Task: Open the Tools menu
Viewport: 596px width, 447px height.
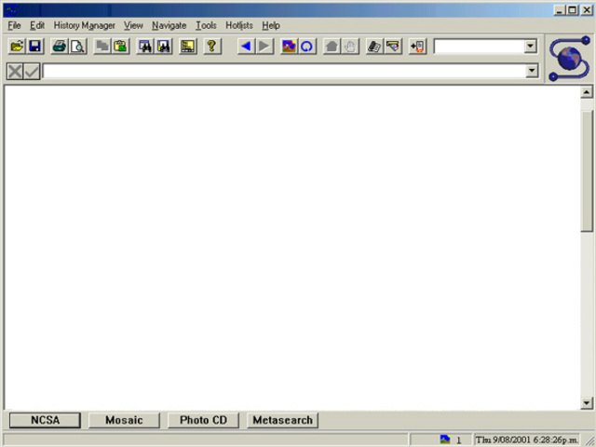Action: click(206, 25)
